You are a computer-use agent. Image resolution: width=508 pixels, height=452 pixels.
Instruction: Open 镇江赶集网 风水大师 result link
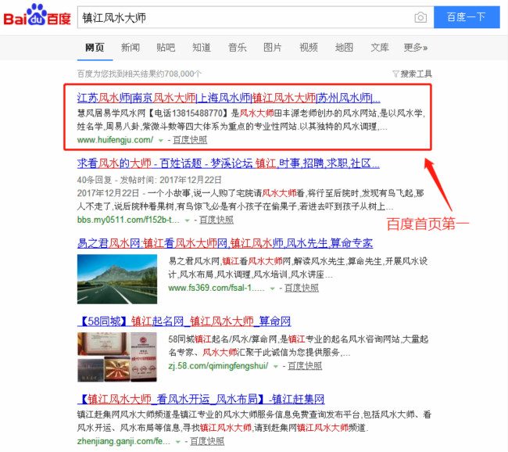(x=201, y=399)
